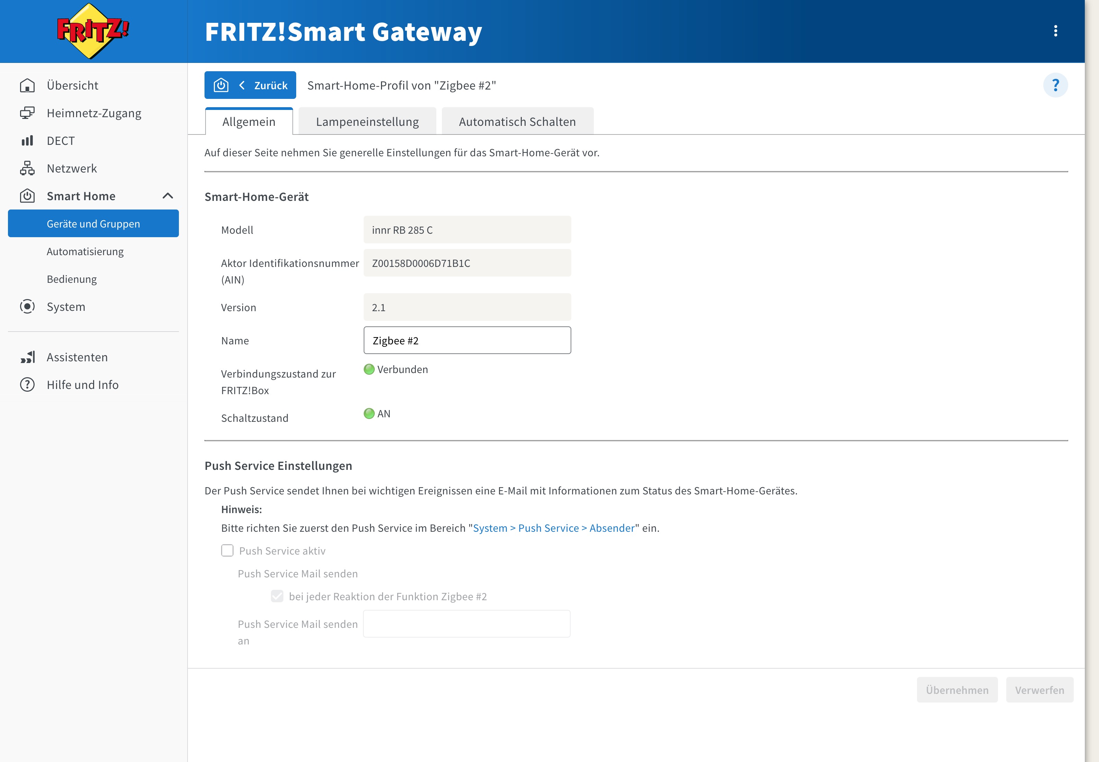
Task: Click the blue question mark help icon
Action: click(1055, 85)
